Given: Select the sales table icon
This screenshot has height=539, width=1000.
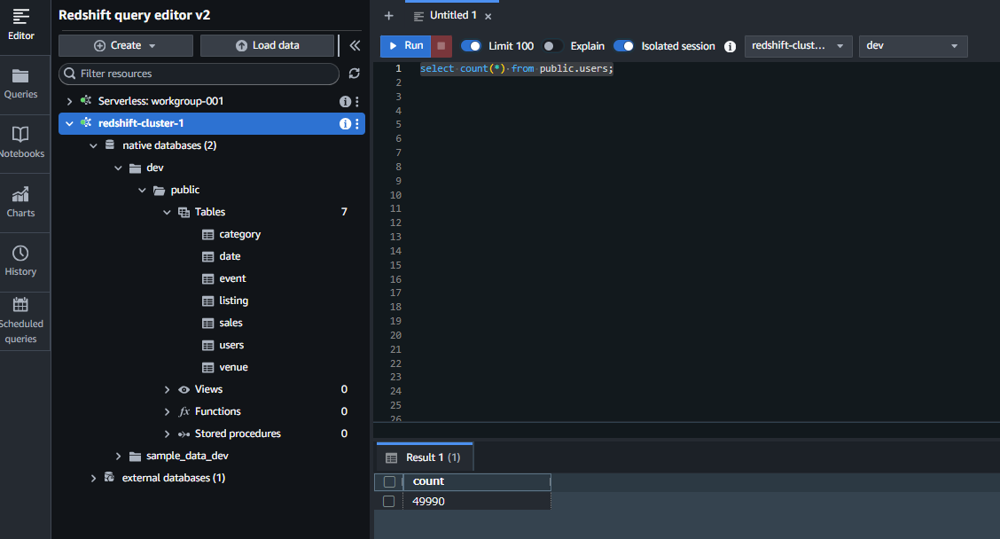Looking at the screenshot, I should (208, 324).
